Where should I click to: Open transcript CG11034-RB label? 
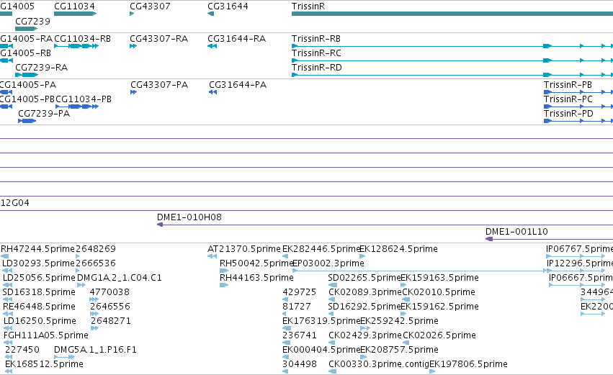[x=83, y=39]
